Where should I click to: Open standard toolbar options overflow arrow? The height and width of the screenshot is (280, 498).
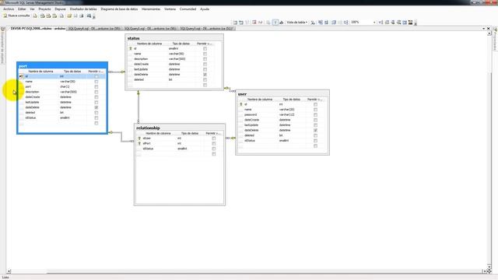point(93,16)
